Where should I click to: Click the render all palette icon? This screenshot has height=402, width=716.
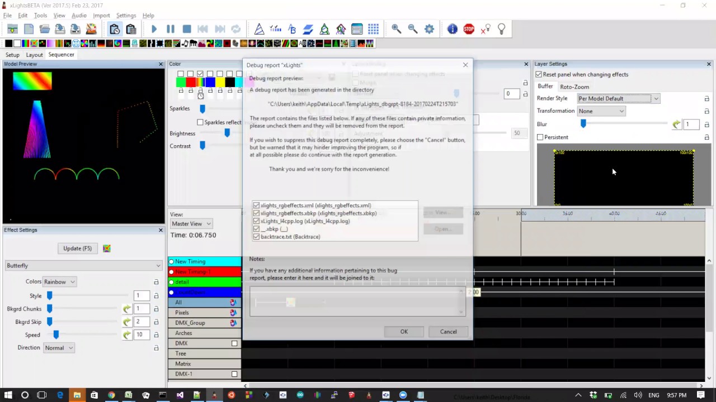pos(91,29)
